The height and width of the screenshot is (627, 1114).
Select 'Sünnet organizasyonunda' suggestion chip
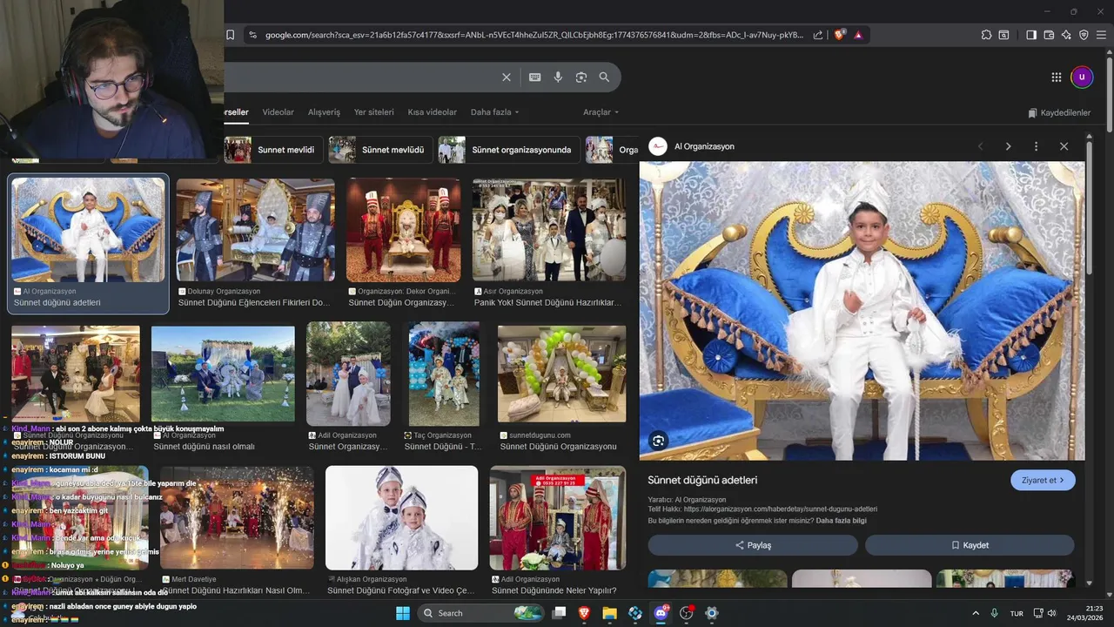508,150
